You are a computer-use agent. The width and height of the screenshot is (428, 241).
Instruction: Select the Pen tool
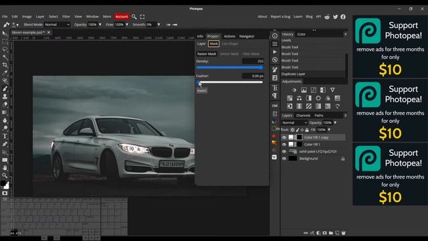(x=5, y=144)
